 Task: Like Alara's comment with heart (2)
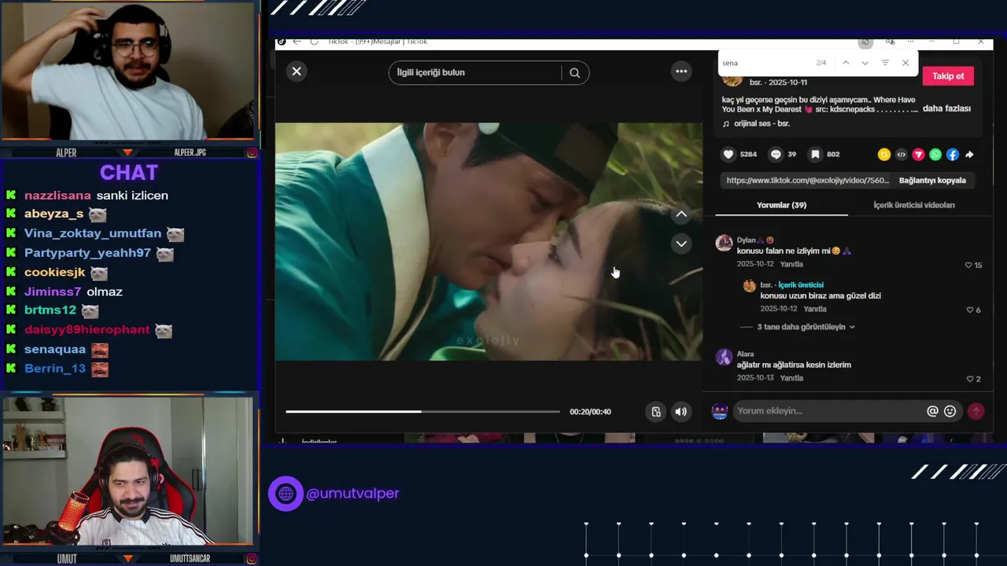[970, 379]
